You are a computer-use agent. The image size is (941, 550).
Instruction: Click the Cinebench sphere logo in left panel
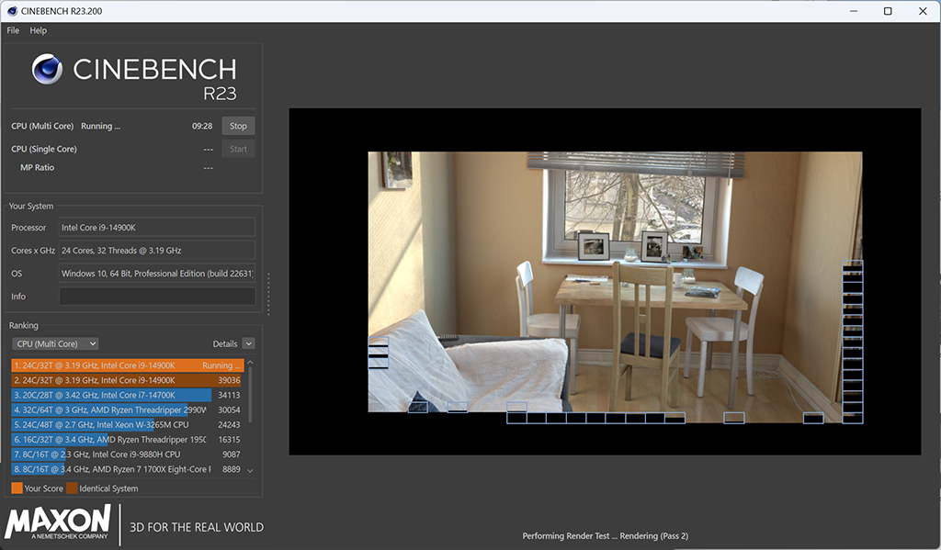click(x=48, y=69)
